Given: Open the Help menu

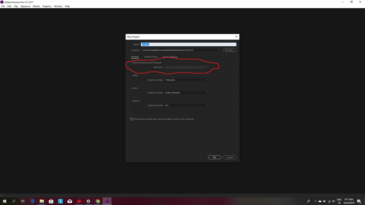Looking at the screenshot, I should (x=67, y=6).
